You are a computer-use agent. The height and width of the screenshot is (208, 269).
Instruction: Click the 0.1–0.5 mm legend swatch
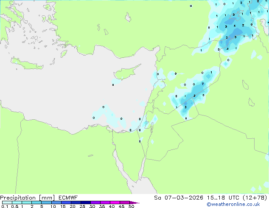[x=7, y=202]
